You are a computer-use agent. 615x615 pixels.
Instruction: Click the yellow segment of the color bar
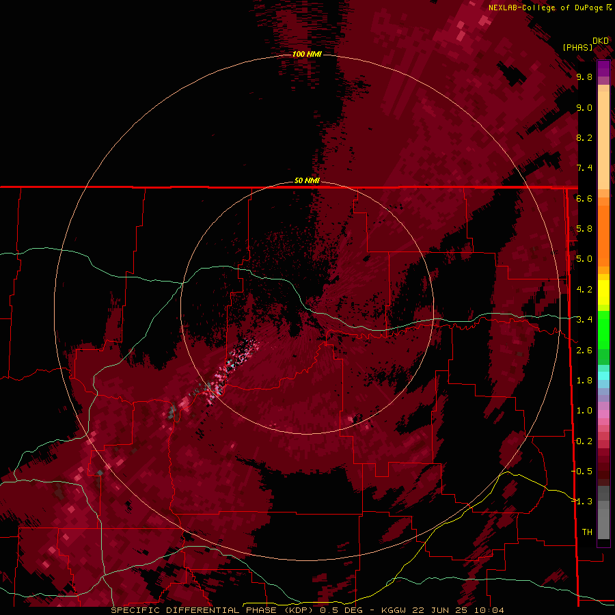tap(603, 292)
